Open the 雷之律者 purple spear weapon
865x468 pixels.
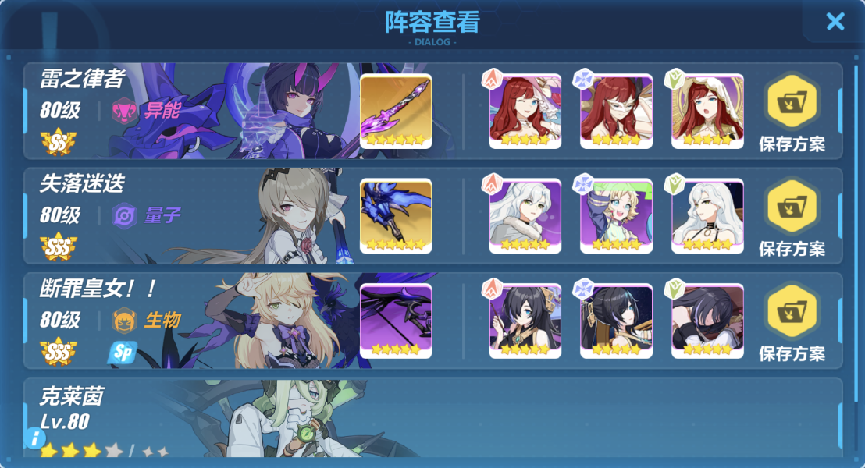point(396,112)
